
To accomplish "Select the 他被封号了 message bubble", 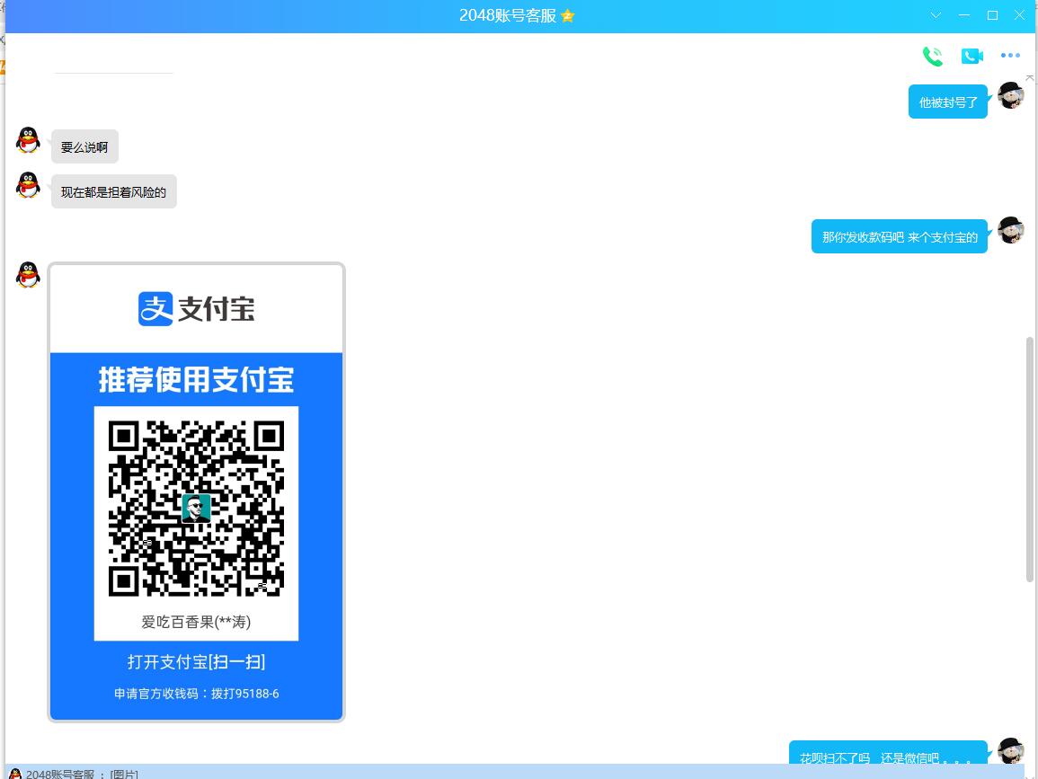I will (948, 102).
